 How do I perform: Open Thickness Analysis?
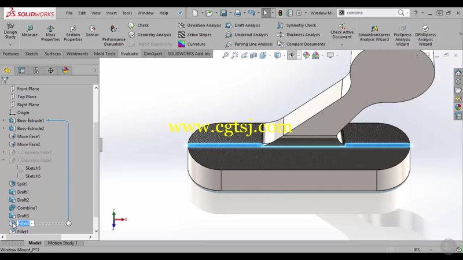point(299,35)
